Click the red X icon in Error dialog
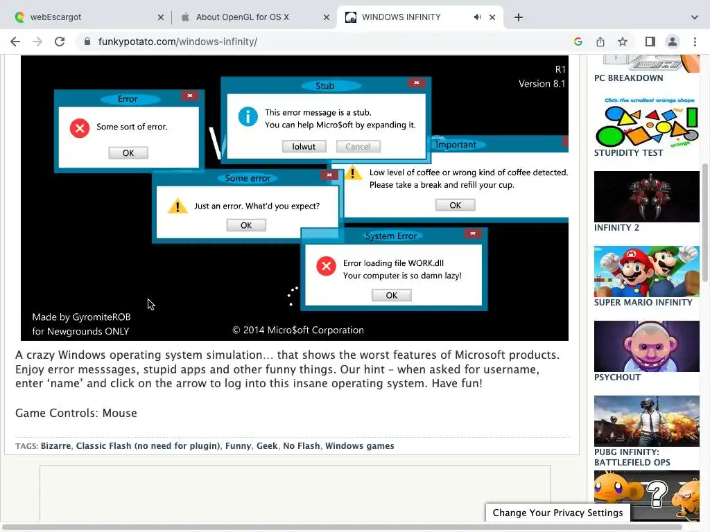 tap(80, 128)
